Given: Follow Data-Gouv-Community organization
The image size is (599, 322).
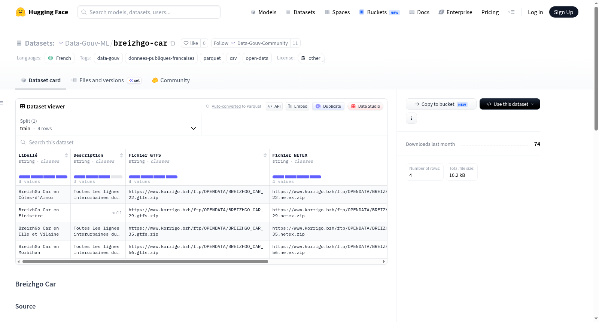Looking at the screenshot, I should click(x=250, y=43).
